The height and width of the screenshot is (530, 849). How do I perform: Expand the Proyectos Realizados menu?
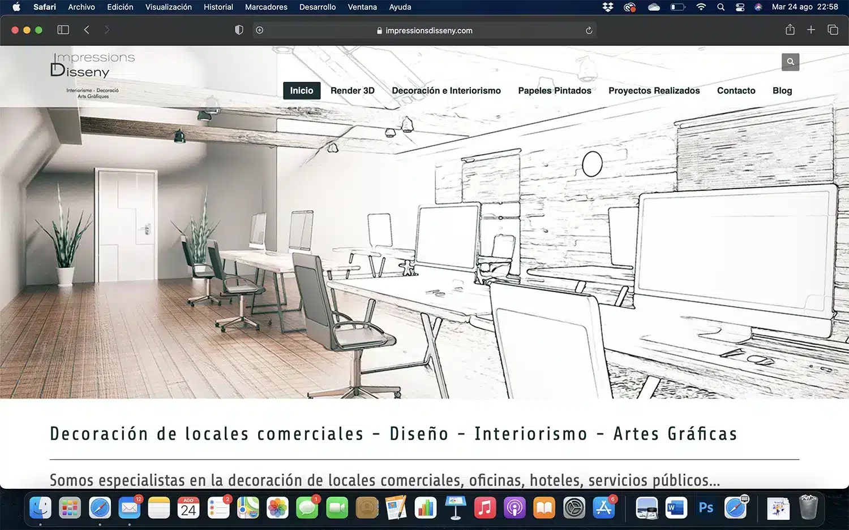(x=654, y=90)
